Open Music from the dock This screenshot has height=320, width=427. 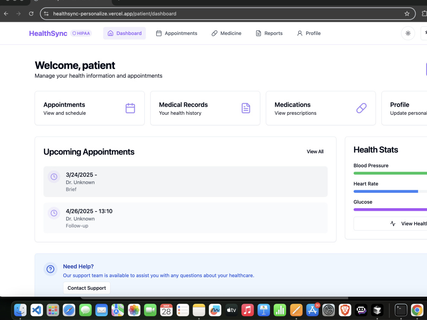[248, 310]
